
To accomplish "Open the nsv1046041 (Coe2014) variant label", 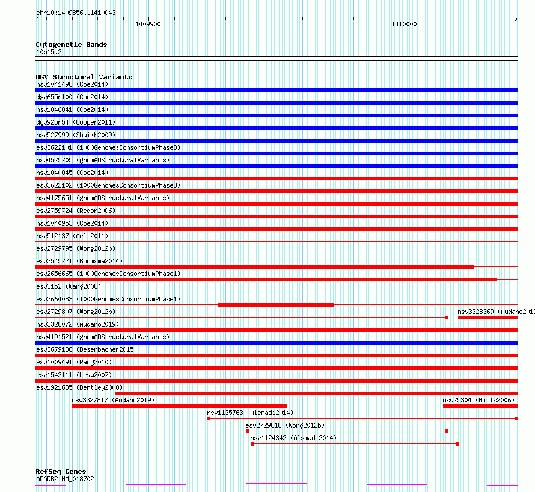I will (x=72, y=109).
